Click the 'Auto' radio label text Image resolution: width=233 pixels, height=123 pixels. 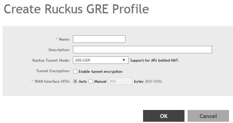pyautogui.click(x=83, y=81)
